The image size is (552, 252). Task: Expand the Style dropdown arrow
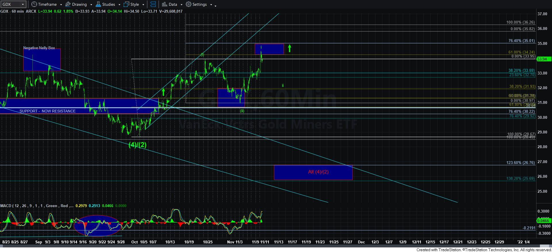click(143, 5)
